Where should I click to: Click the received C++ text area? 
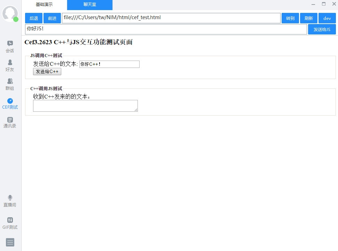coord(85,106)
